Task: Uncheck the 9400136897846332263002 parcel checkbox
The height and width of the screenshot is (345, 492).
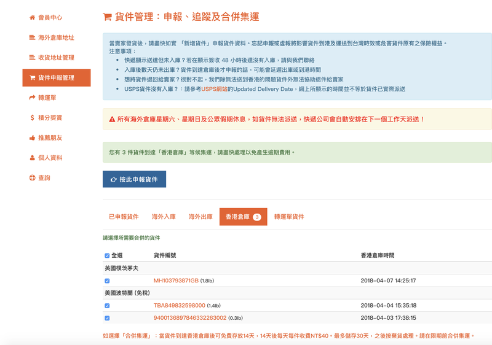Action: 107,318
